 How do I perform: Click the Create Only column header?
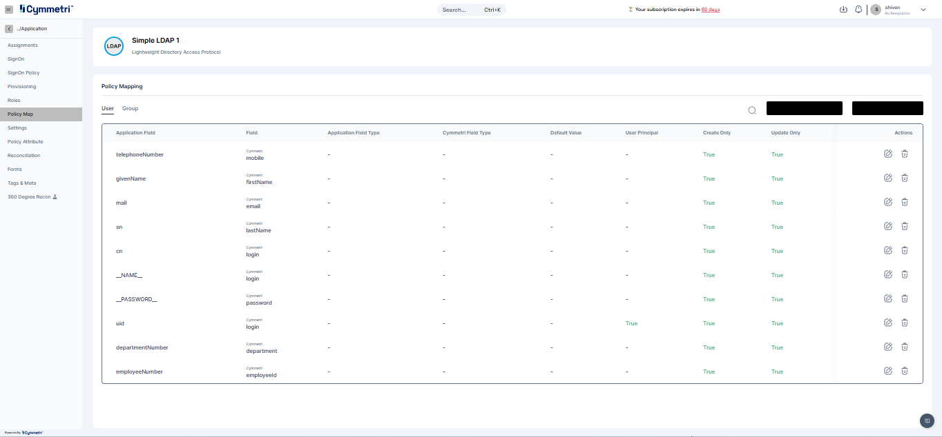pyautogui.click(x=717, y=132)
